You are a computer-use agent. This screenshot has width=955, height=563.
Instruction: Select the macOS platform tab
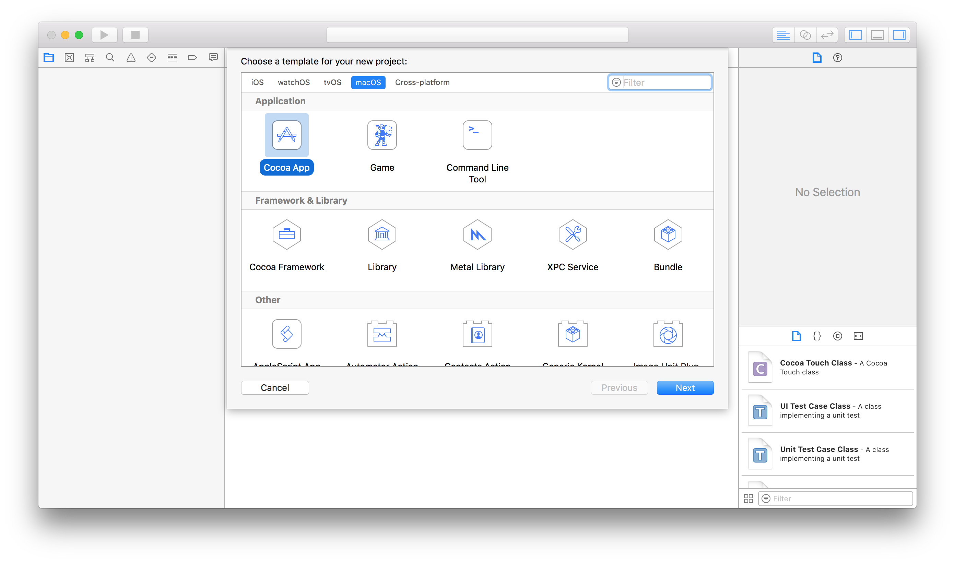[x=368, y=82]
